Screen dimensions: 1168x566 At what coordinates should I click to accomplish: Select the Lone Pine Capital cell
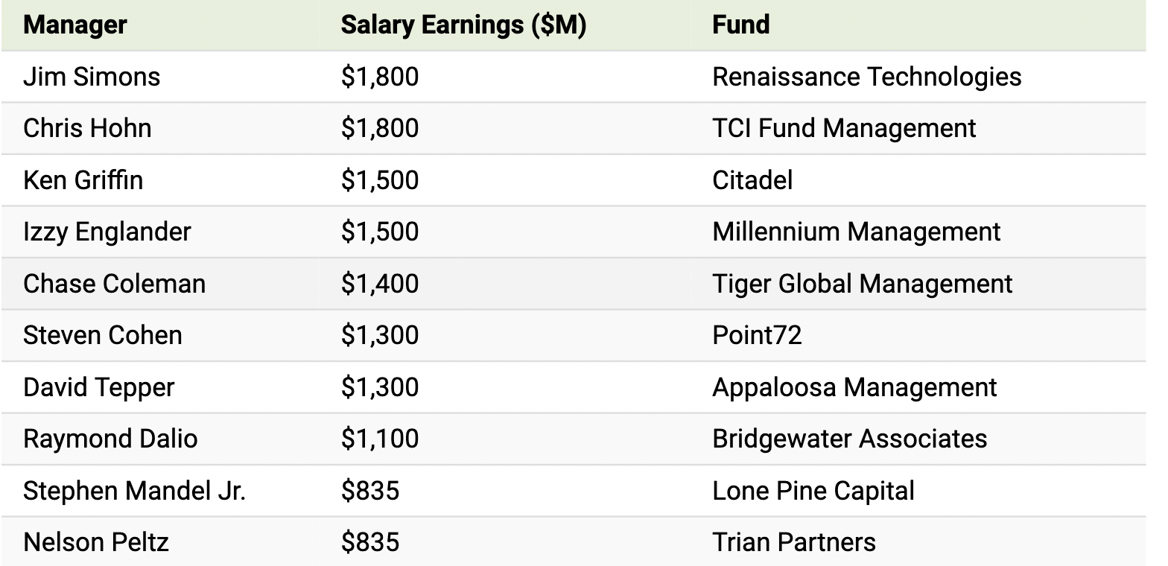(813, 491)
